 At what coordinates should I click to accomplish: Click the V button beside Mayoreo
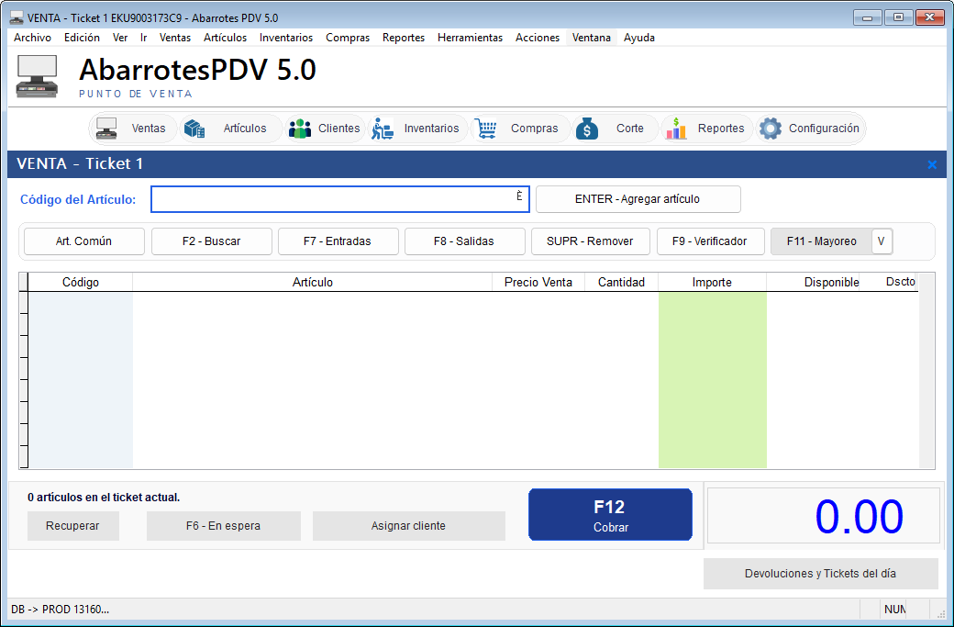point(882,241)
